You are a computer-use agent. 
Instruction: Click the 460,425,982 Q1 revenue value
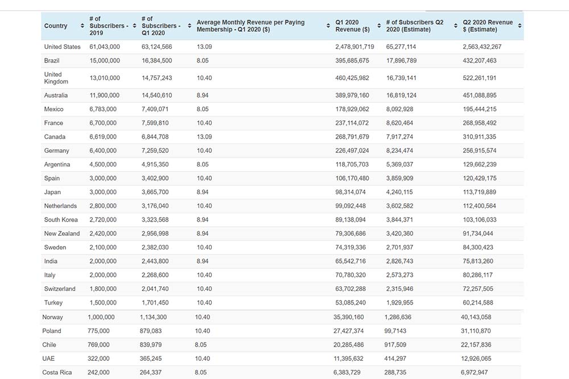(352, 78)
